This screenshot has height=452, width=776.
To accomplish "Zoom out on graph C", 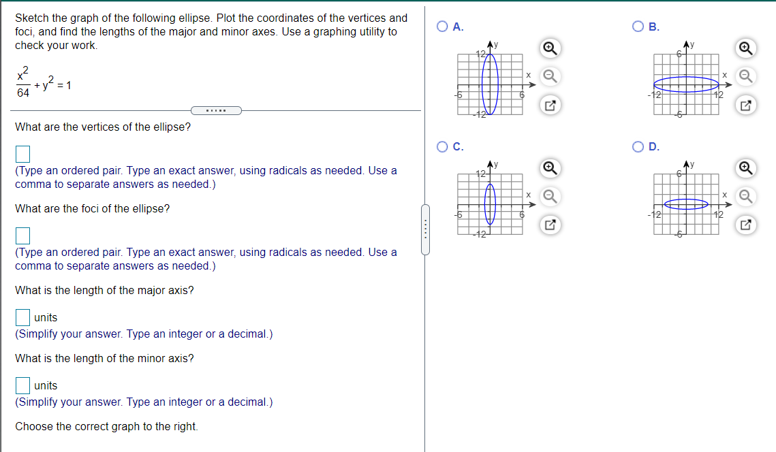I will (550, 196).
